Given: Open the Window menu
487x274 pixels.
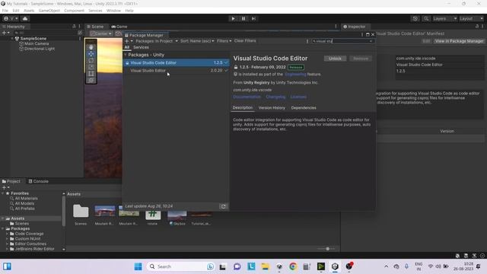Looking at the screenshot, I should click(113, 11).
